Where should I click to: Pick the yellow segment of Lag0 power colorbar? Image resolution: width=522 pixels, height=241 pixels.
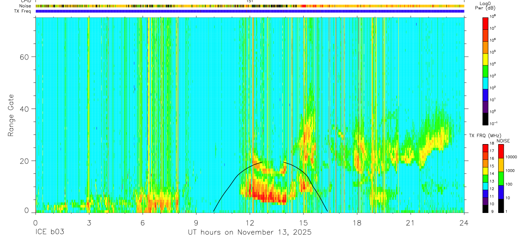click(485, 59)
